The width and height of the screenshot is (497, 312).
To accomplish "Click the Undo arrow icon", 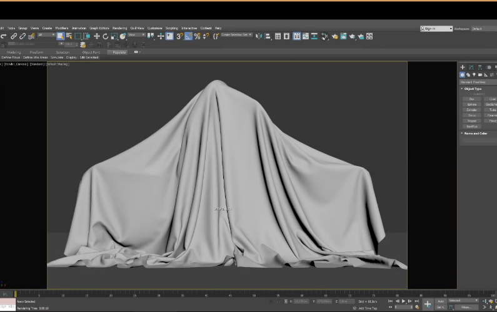I will [x=4, y=36].
